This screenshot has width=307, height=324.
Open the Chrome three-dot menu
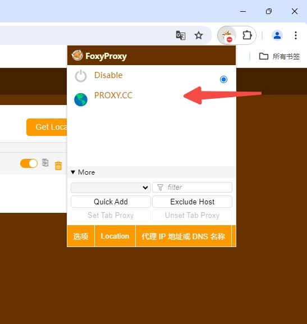tap(296, 35)
